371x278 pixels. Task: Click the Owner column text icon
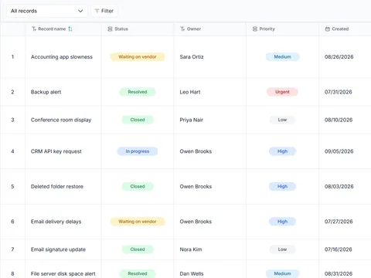tap(182, 29)
